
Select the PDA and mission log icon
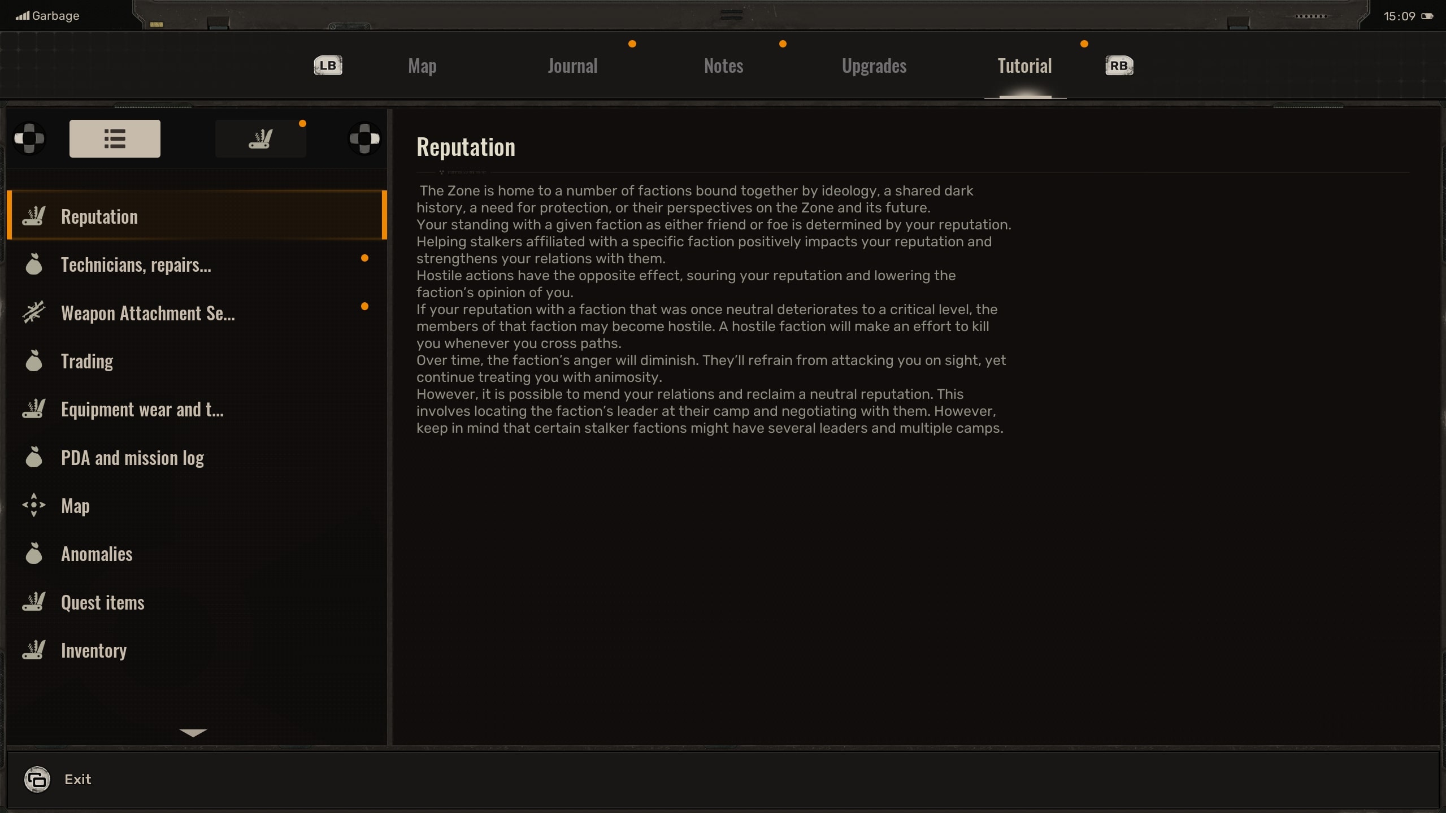pyautogui.click(x=33, y=458)
